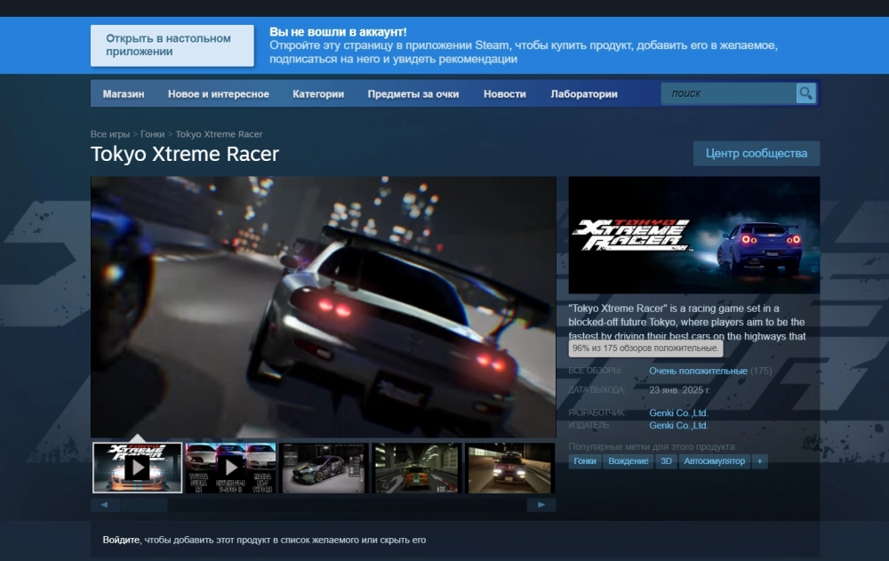The width and height of the screenshot is (889, 561).
Task: Open the Магазин menu
Action: (123, 94)
